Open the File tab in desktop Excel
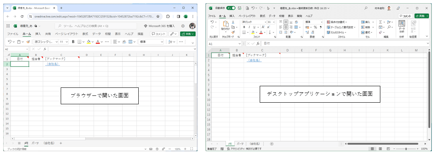Viewport: 435px width, 156px height. 212,16
